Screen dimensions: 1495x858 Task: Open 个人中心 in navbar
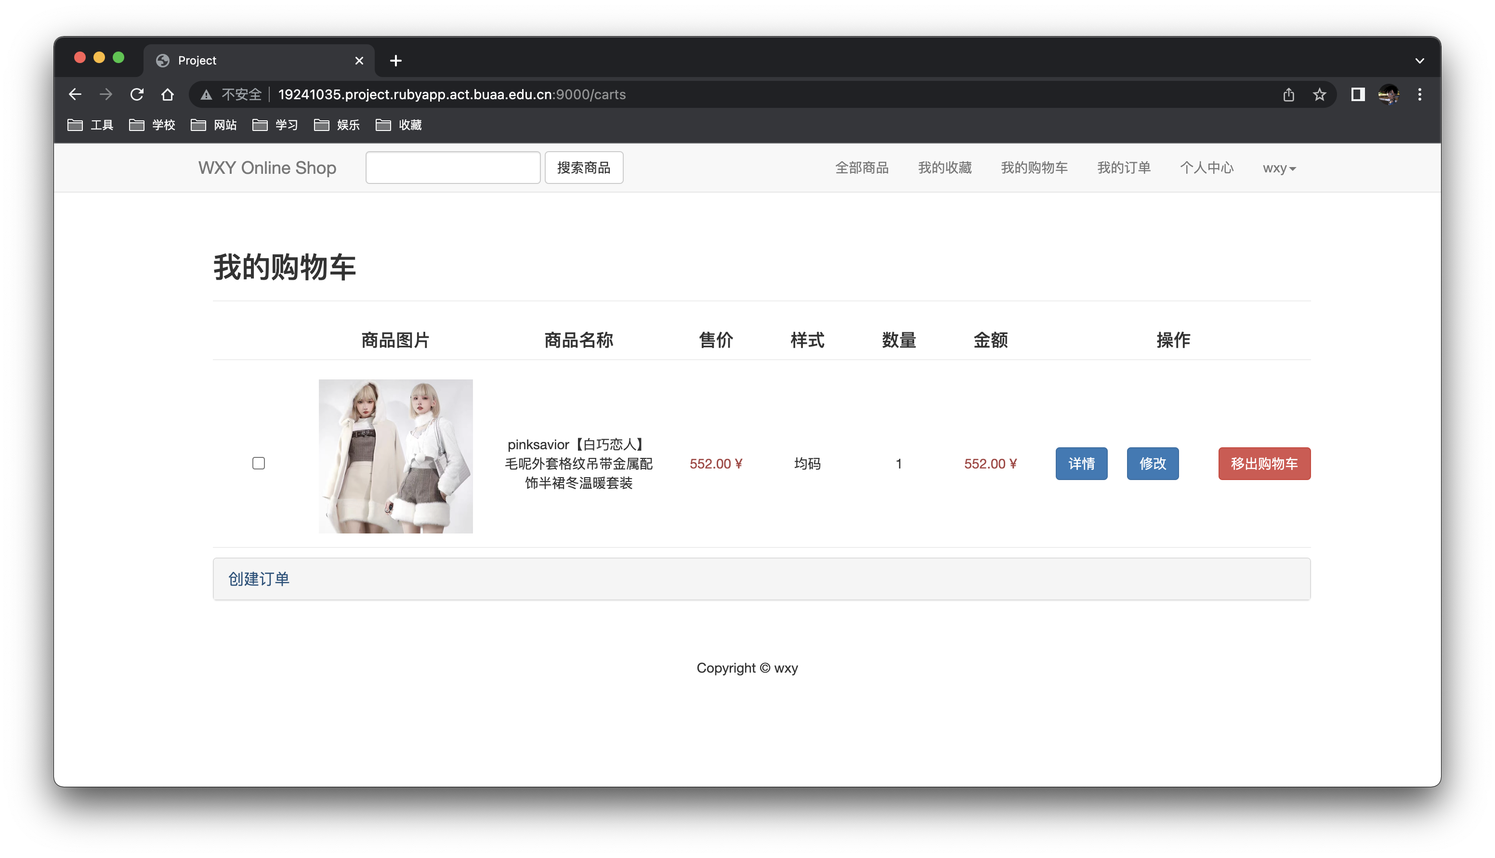pyautogui.click(x=1206, y=168)
